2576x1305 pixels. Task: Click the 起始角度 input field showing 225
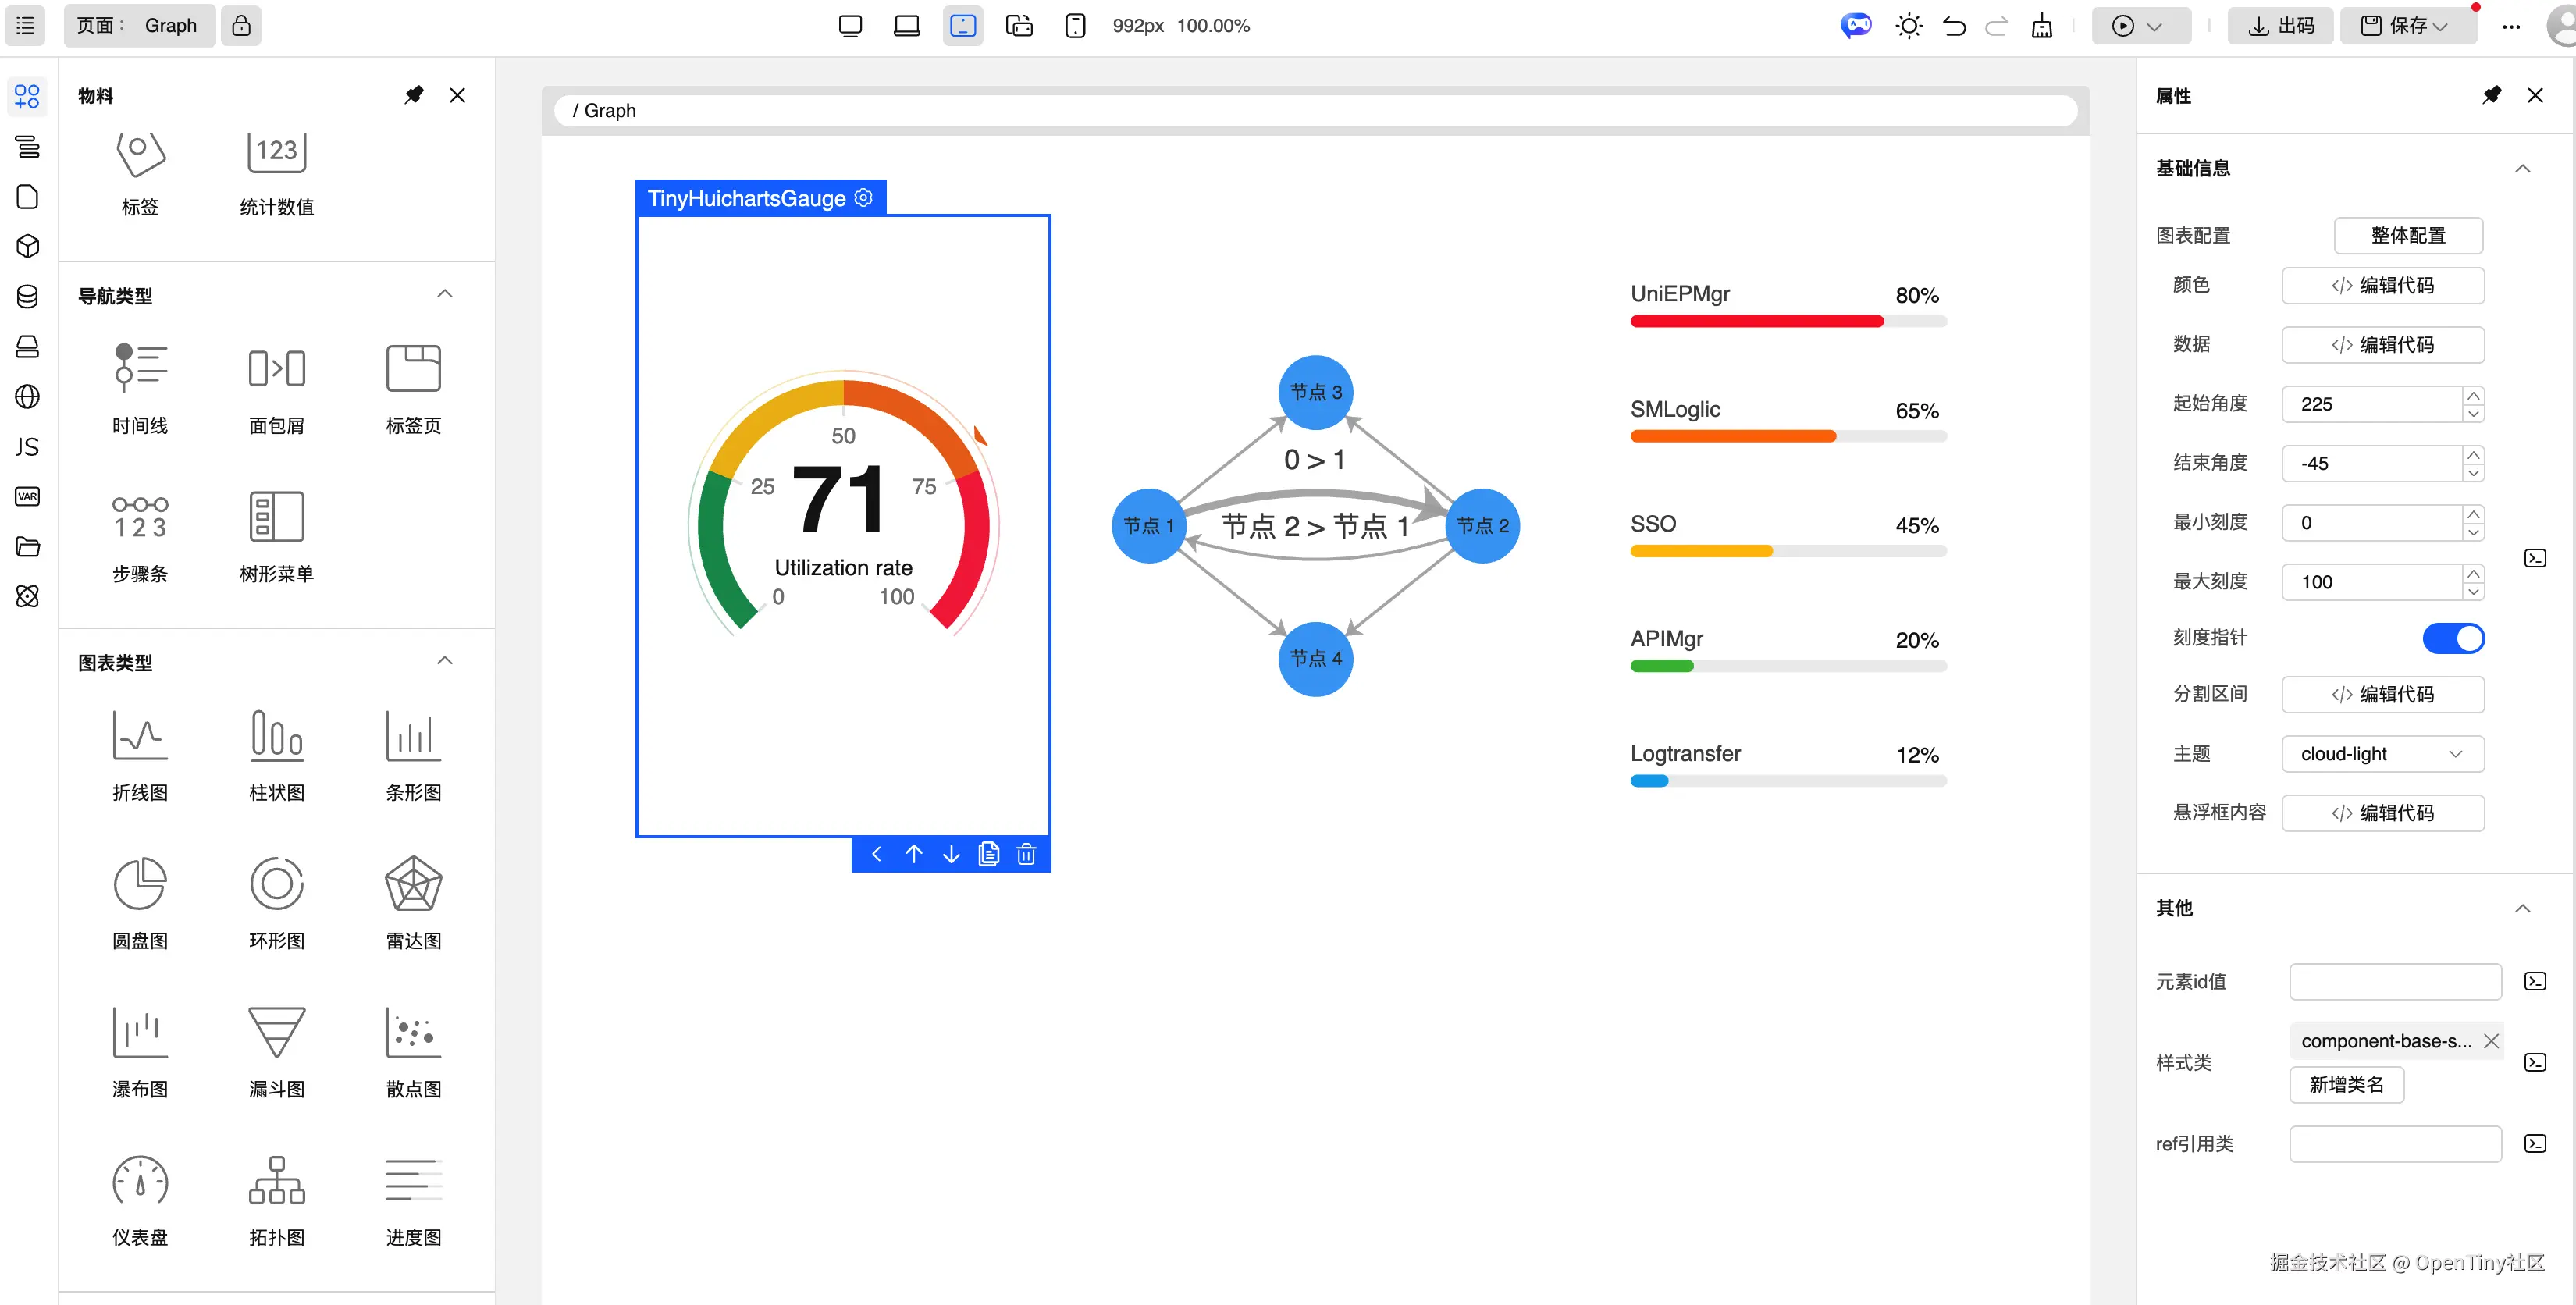2370,404
